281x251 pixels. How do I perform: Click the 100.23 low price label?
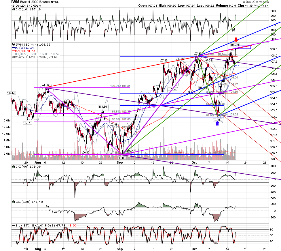tap(108, 153)
